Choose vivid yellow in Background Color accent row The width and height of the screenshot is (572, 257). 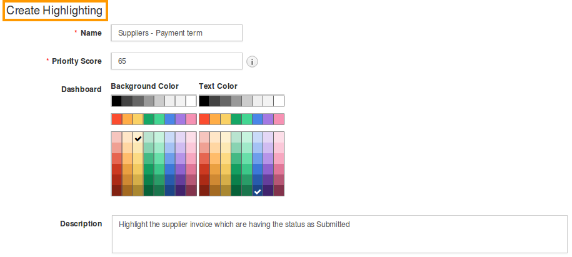[x=138, y=119]
